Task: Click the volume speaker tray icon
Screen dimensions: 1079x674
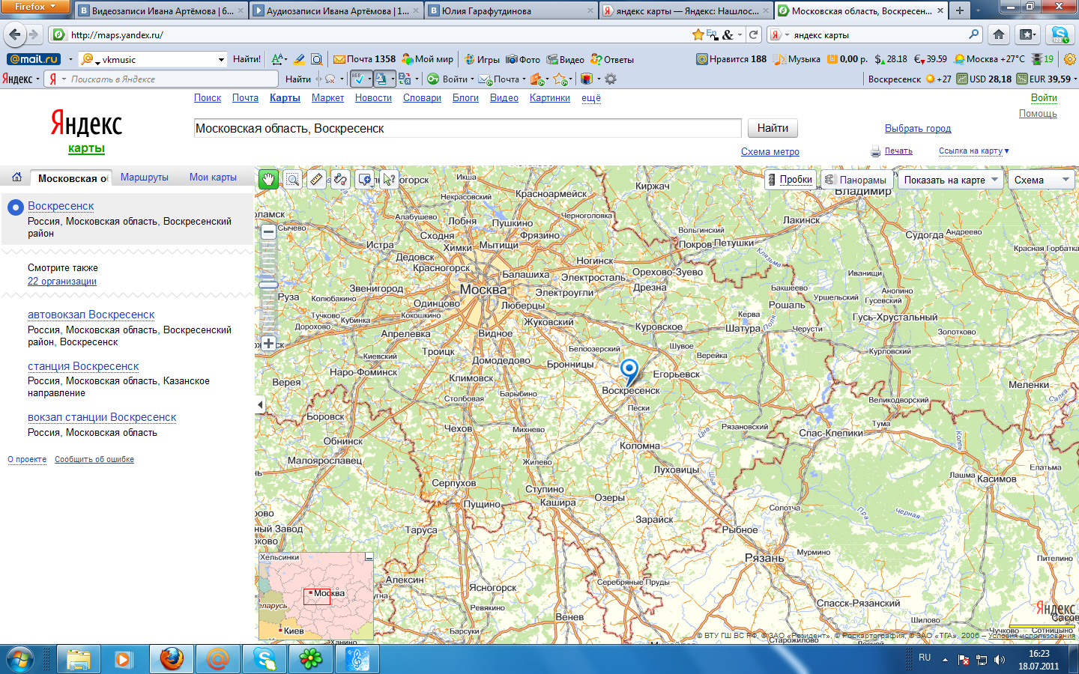Action: click(999, 660)
